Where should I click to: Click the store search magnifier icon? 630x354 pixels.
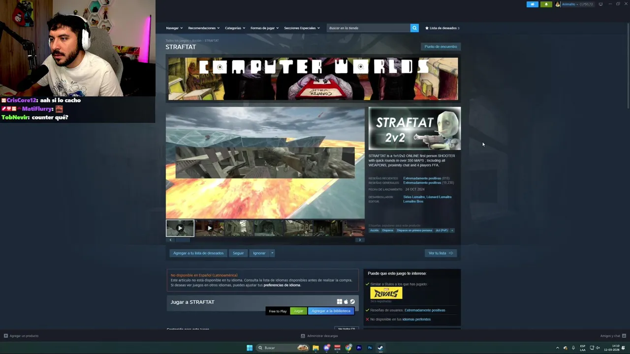[x=414, y=28]
